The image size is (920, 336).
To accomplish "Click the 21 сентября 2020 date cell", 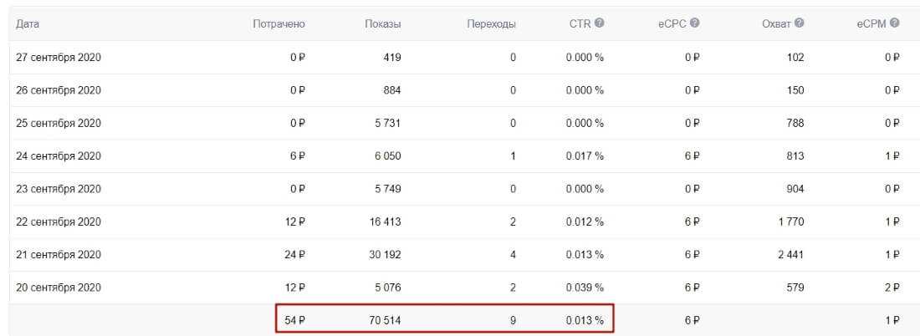I will 59,255.
